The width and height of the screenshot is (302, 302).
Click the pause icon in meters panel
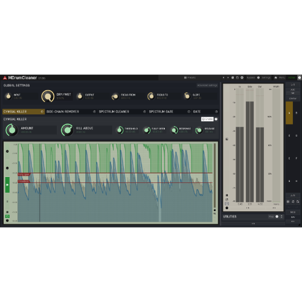tap(226, 195)
